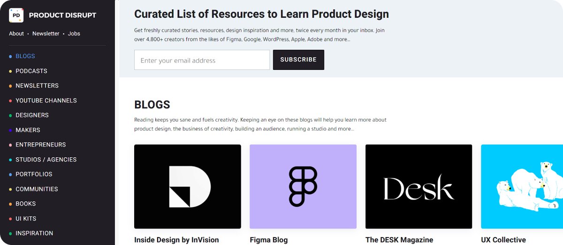
Task: Open the Inside Design by InVision title link
Action: pyautogui.click(x=176, y=240)
